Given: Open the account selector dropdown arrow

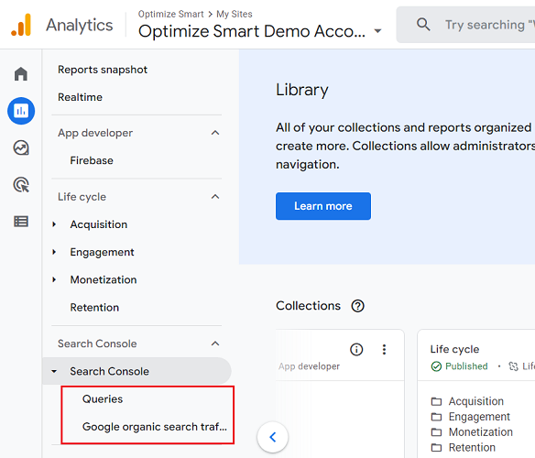Looking at the screenshot, I should (x=377, y=31).
